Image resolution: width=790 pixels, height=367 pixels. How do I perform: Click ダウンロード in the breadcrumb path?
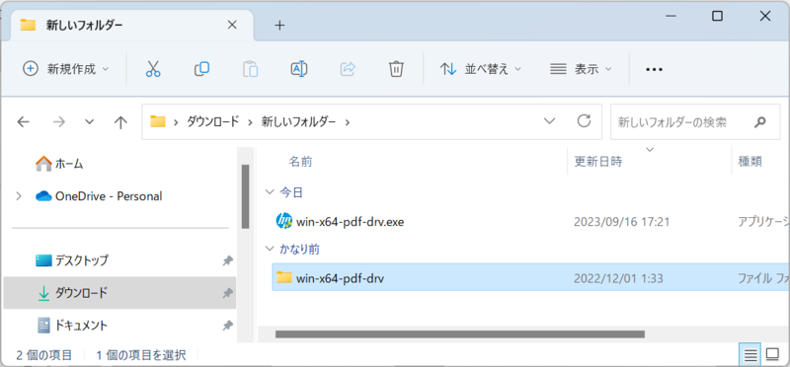tap(212, 121)
